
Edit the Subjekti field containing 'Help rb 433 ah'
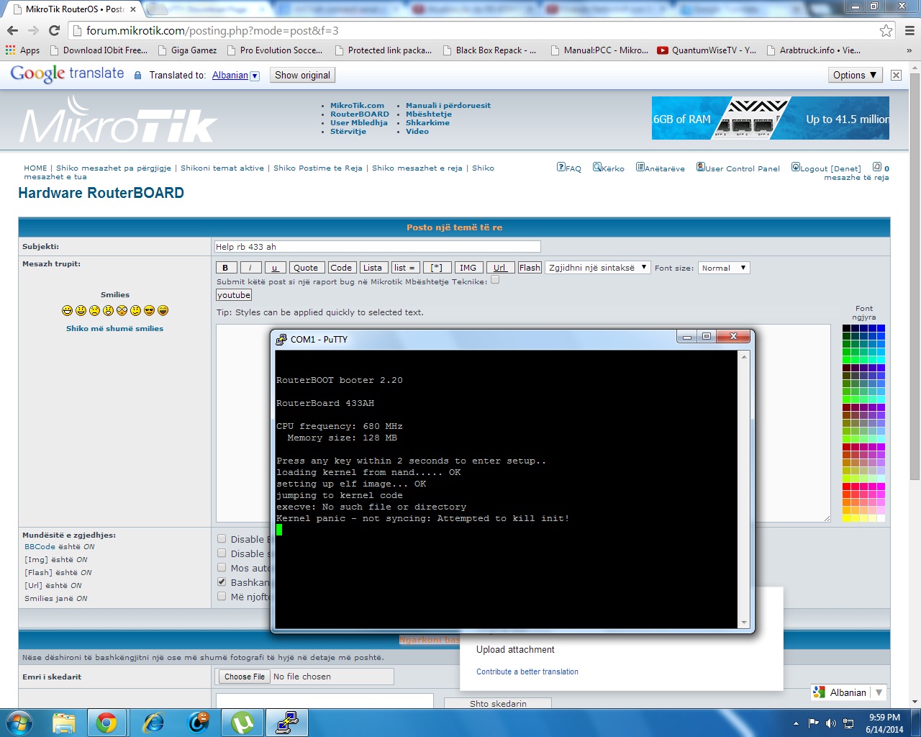(377, 246)
